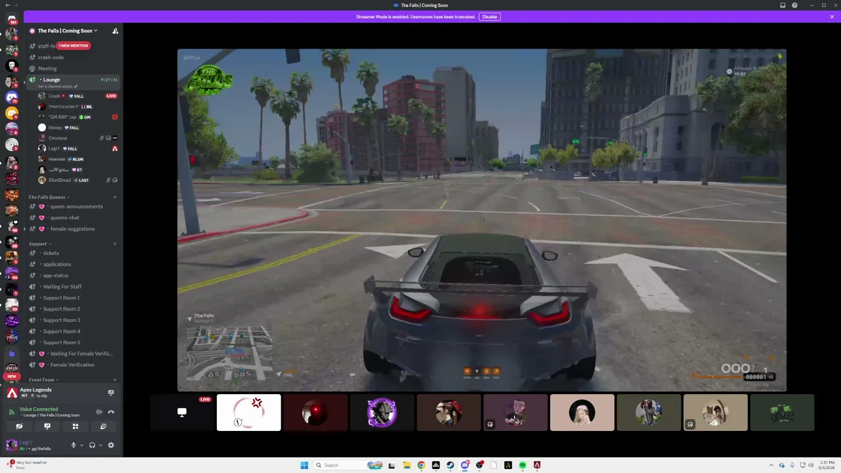Image resolution: width=841 pixels, height=473 pixels.
Task: Open the applications channel
Action: [74, 264]
